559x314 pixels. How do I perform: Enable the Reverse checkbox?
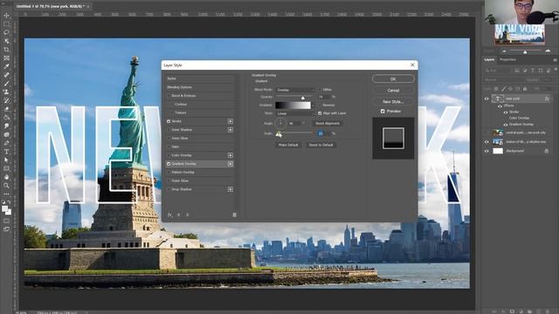tap(320, 105)
